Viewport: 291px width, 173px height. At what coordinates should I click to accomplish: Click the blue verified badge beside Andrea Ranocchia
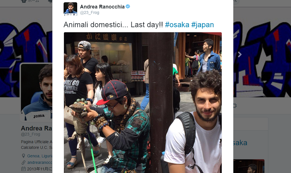click(128, 6)
